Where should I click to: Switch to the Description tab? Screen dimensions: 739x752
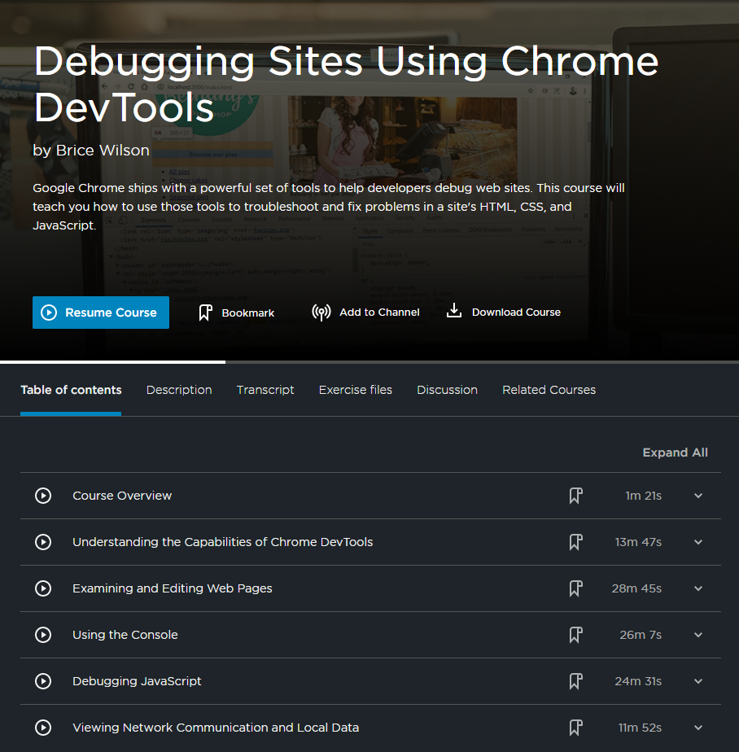click(179, 390)
